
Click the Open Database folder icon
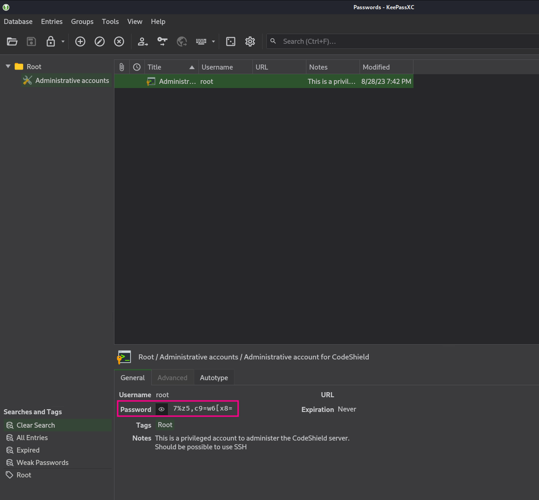coord(12,41)
